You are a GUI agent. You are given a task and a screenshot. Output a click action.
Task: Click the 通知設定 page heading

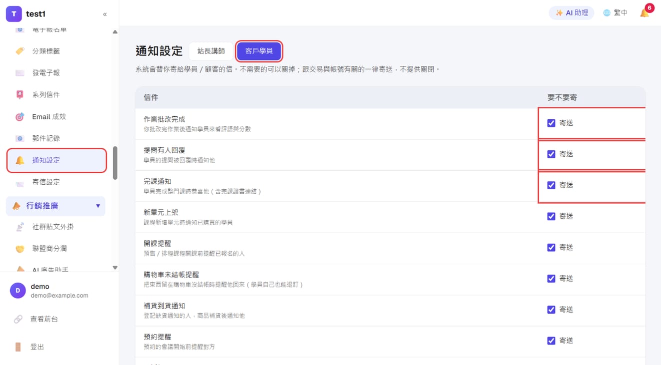pyautogui.click(x=159, y=51)
